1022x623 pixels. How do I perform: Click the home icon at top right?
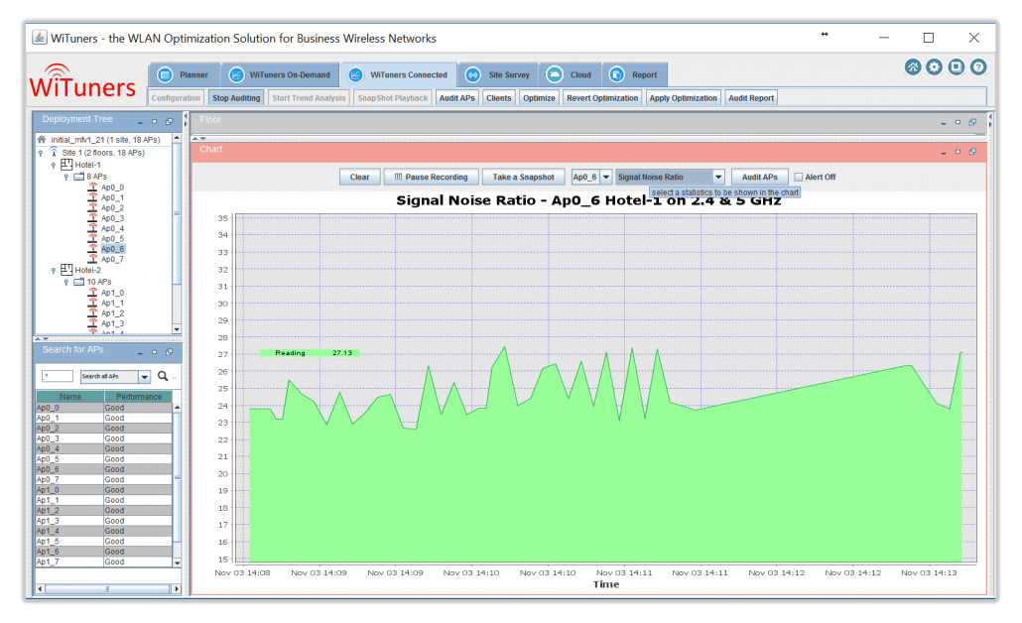[913, 67]
